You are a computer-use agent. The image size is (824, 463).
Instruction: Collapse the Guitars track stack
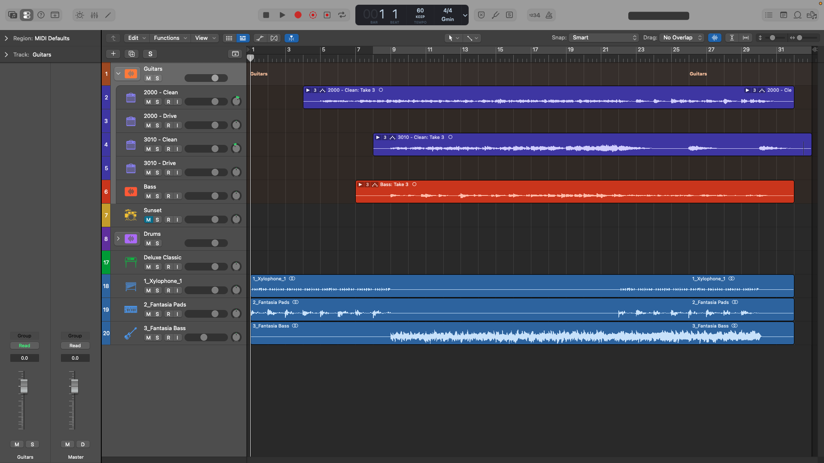(118, 74)
